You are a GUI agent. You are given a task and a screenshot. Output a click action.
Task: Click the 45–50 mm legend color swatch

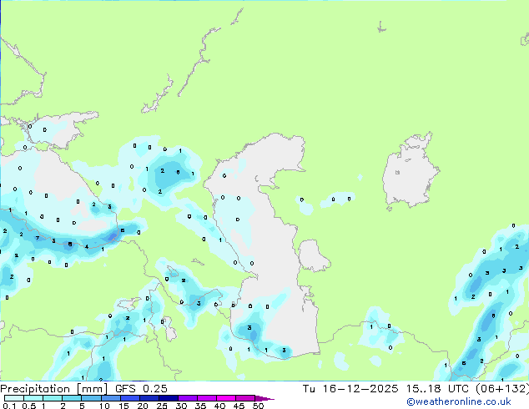[x=245, y=398]
